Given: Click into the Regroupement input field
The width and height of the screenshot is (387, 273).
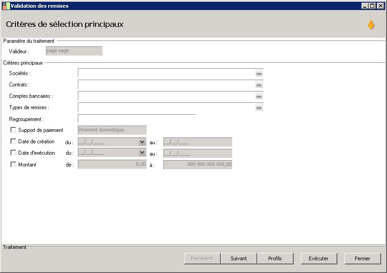Looking at the screenshot, I should (x=137, y=119).
